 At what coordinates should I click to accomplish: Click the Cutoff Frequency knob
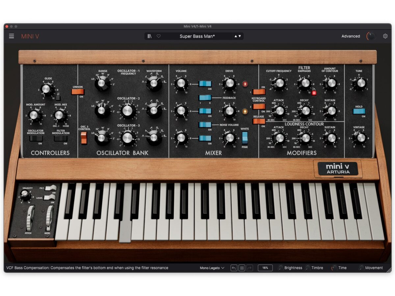(279, 84)
